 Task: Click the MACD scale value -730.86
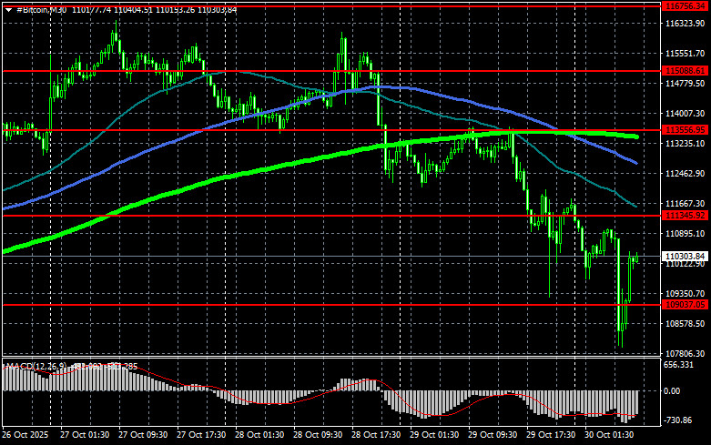click(678, 420)
